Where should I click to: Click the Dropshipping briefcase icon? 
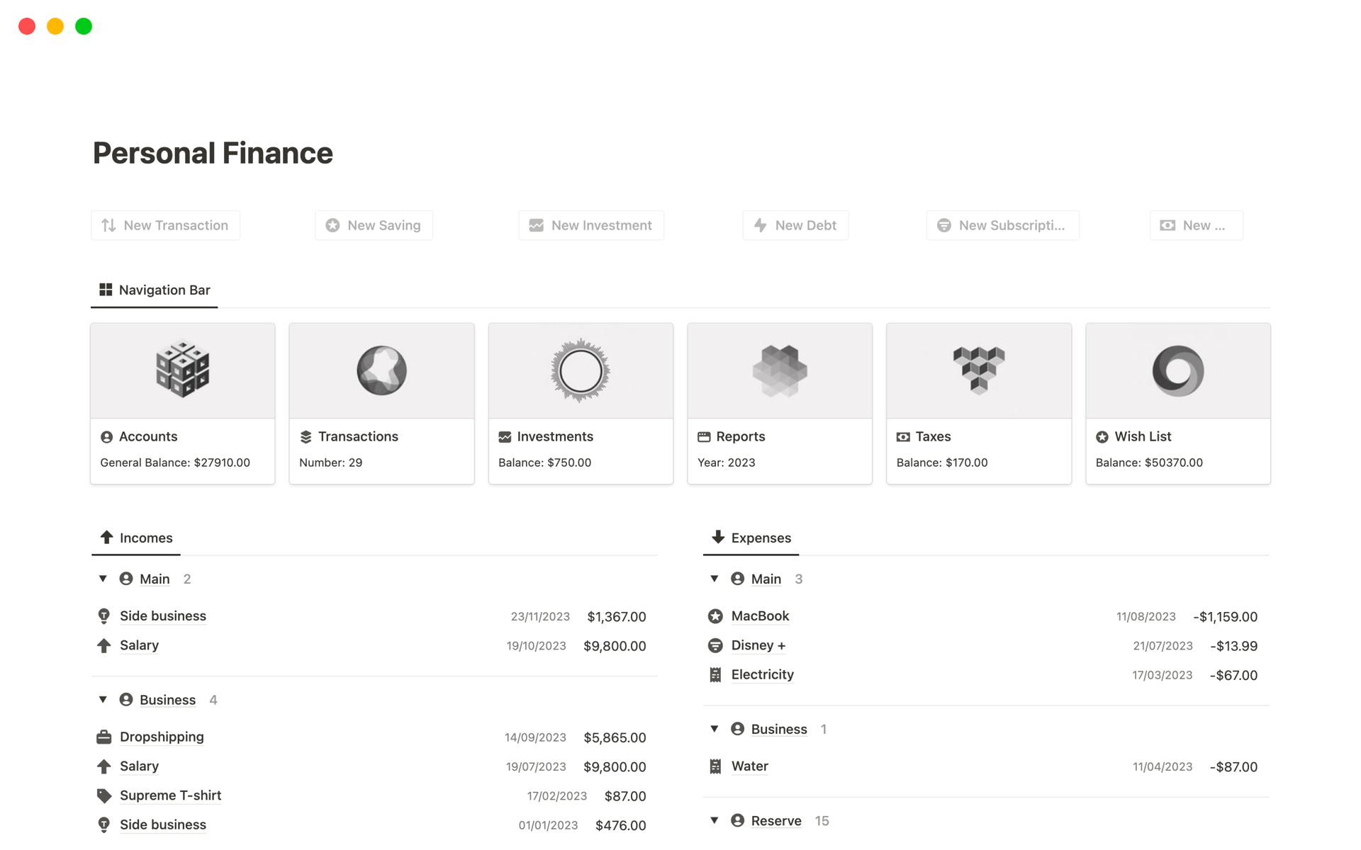pos(104,737)
